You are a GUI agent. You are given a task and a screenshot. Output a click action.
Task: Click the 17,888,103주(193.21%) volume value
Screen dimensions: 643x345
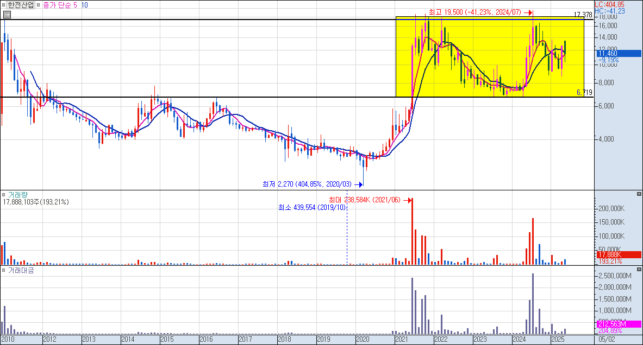pos(36,202)
